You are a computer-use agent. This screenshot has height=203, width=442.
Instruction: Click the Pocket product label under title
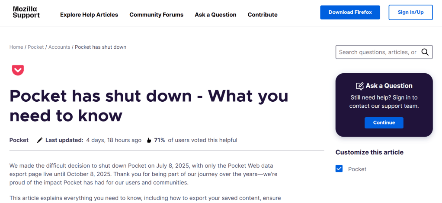click(x=19, y=140)
